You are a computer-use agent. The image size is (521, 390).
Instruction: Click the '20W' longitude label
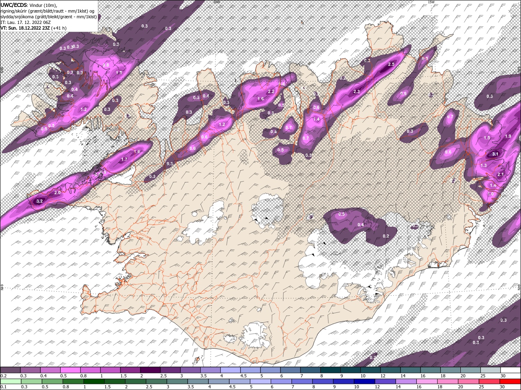(x=216, y=2)
